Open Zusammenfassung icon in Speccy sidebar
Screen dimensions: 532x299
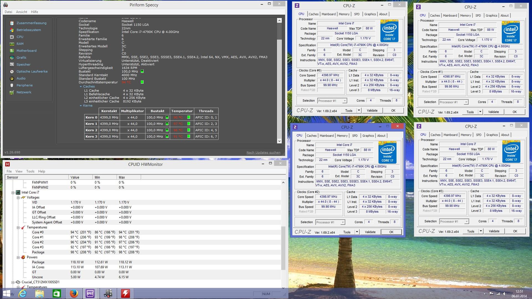click(x=12, y=23)
